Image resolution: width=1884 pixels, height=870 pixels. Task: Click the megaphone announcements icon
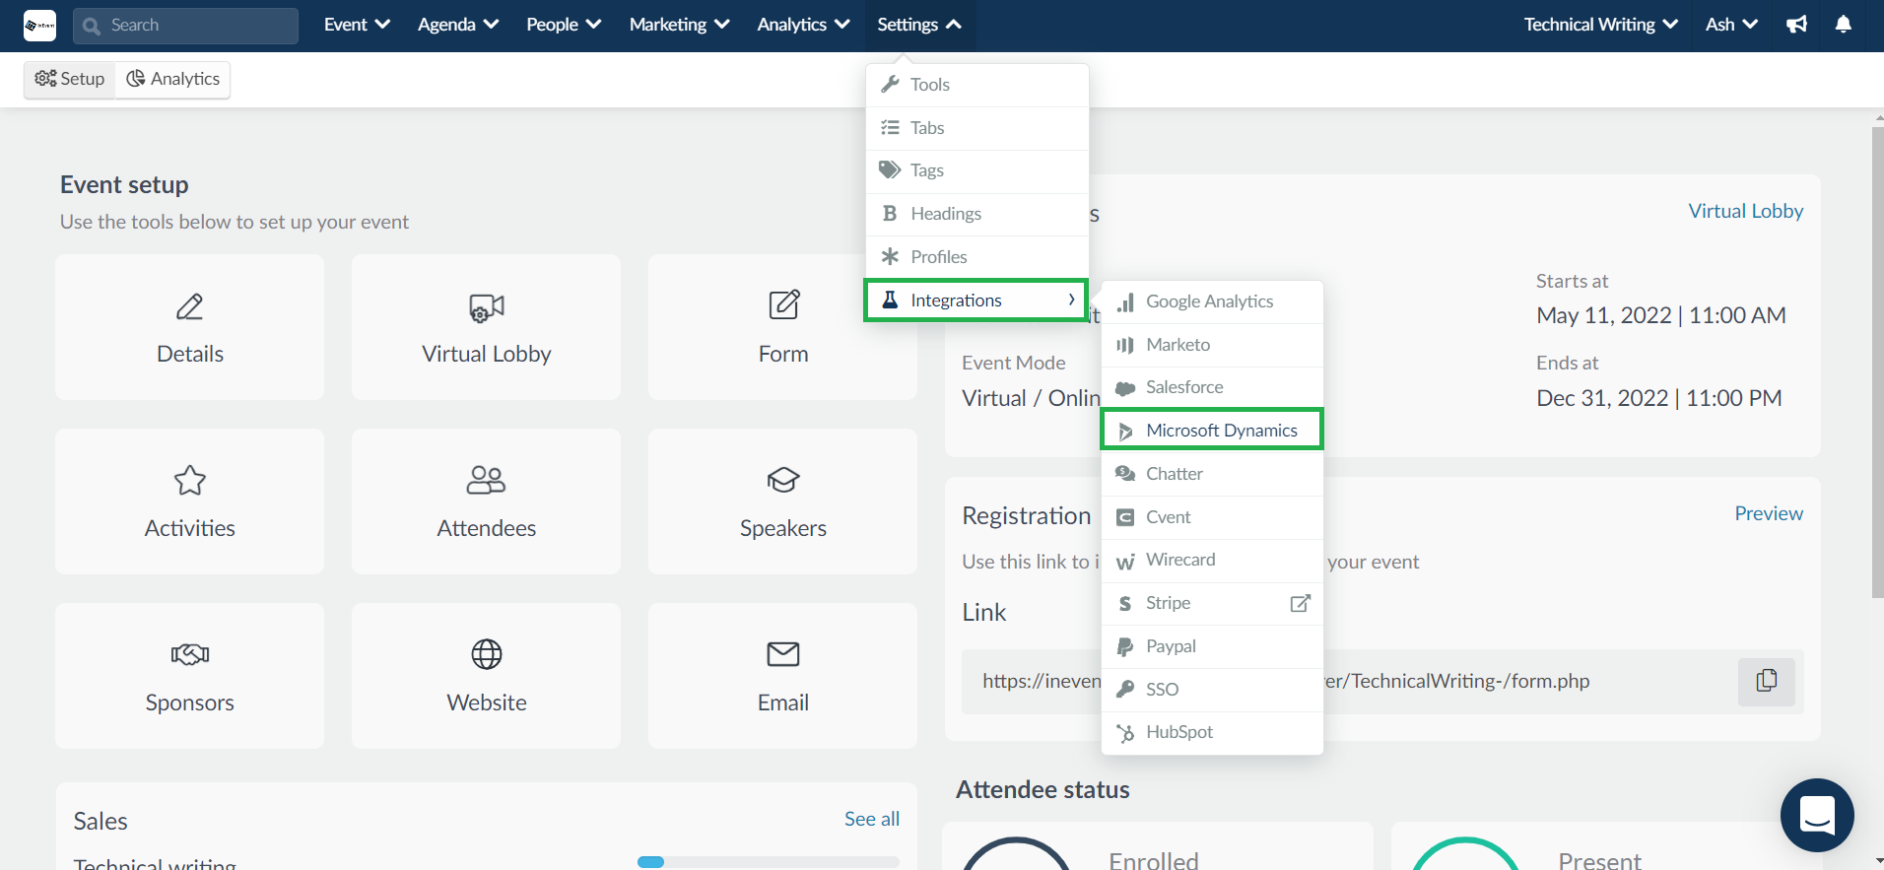pyautogui.click(x=1797, y=25)
